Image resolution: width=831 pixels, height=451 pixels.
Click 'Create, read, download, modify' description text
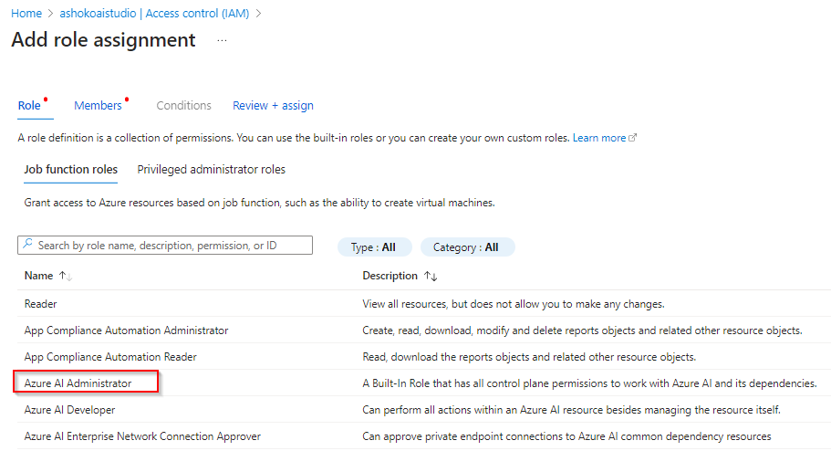[582, 330]
